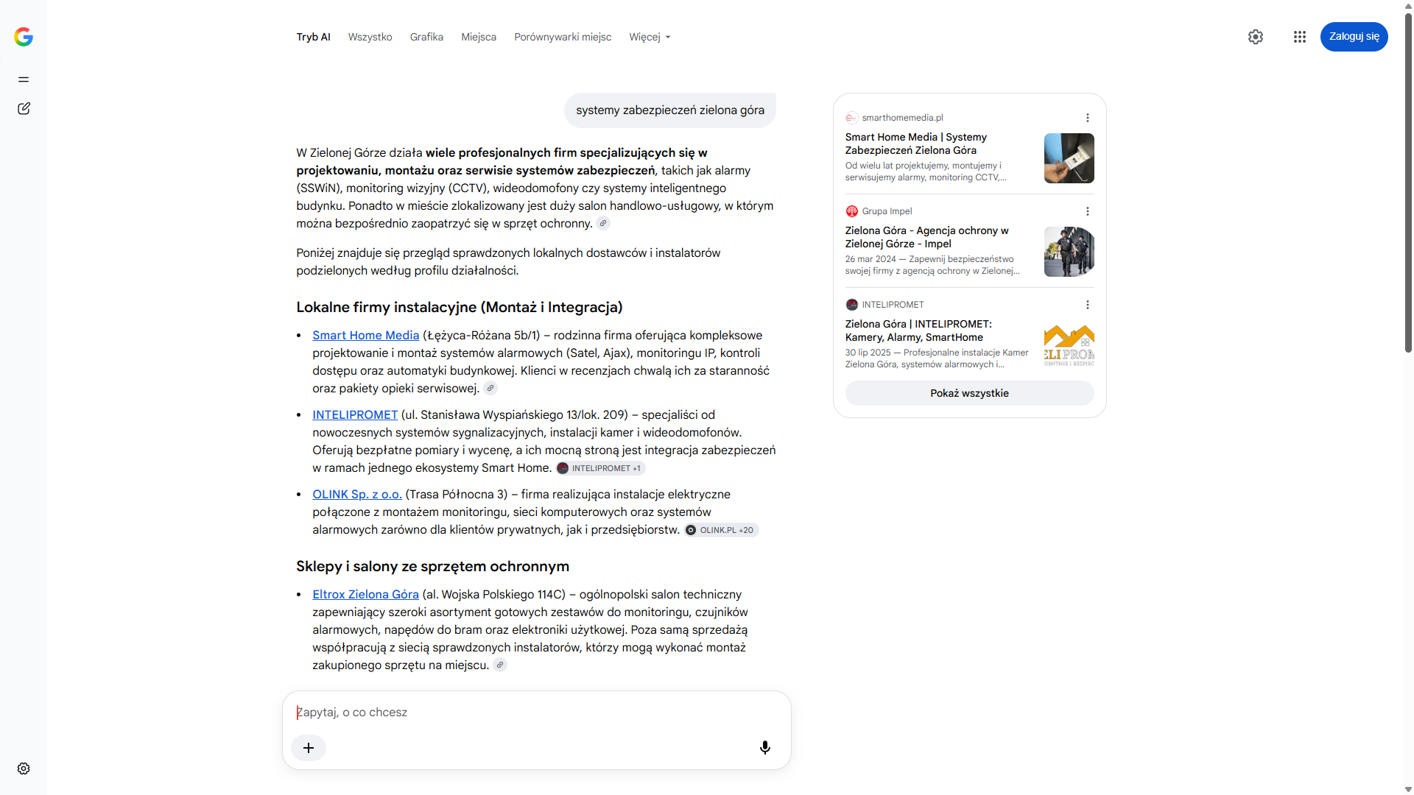Open Smart Home Media result thumbnail
Image resolution: width=1414 pixels, height=795 pixels.
pos(1069,158)
